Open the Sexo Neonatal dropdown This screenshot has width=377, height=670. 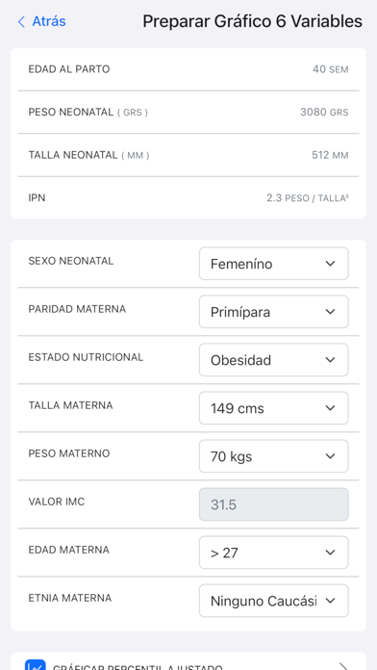tap(274, 264)
